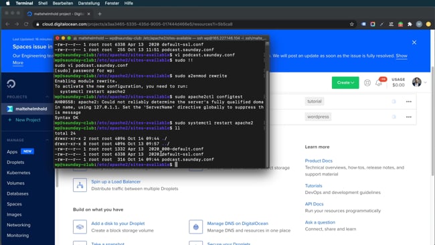Go forward in browser history
Viewport: 435px width, 245px height.
tap(17, 24)
